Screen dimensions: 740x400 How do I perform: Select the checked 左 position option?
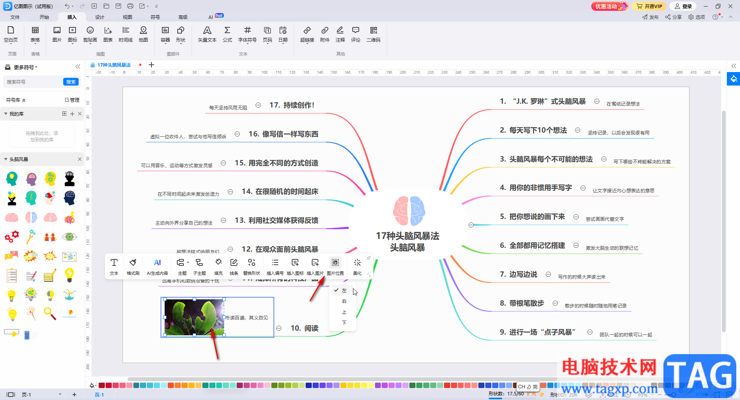(344, 291)
